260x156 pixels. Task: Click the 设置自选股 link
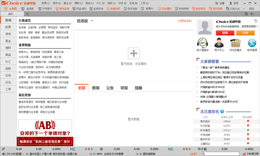click(185, 21)
